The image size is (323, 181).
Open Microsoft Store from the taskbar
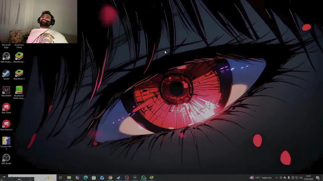click(94, 178)
